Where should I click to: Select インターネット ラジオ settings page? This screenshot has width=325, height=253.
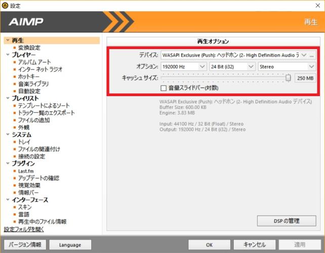click(40, 69)
